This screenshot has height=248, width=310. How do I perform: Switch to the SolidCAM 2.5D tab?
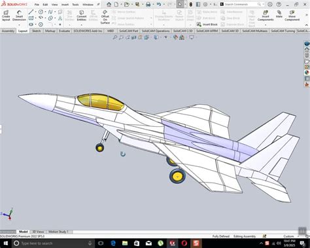pyautogui.click(x=183, y=31)
